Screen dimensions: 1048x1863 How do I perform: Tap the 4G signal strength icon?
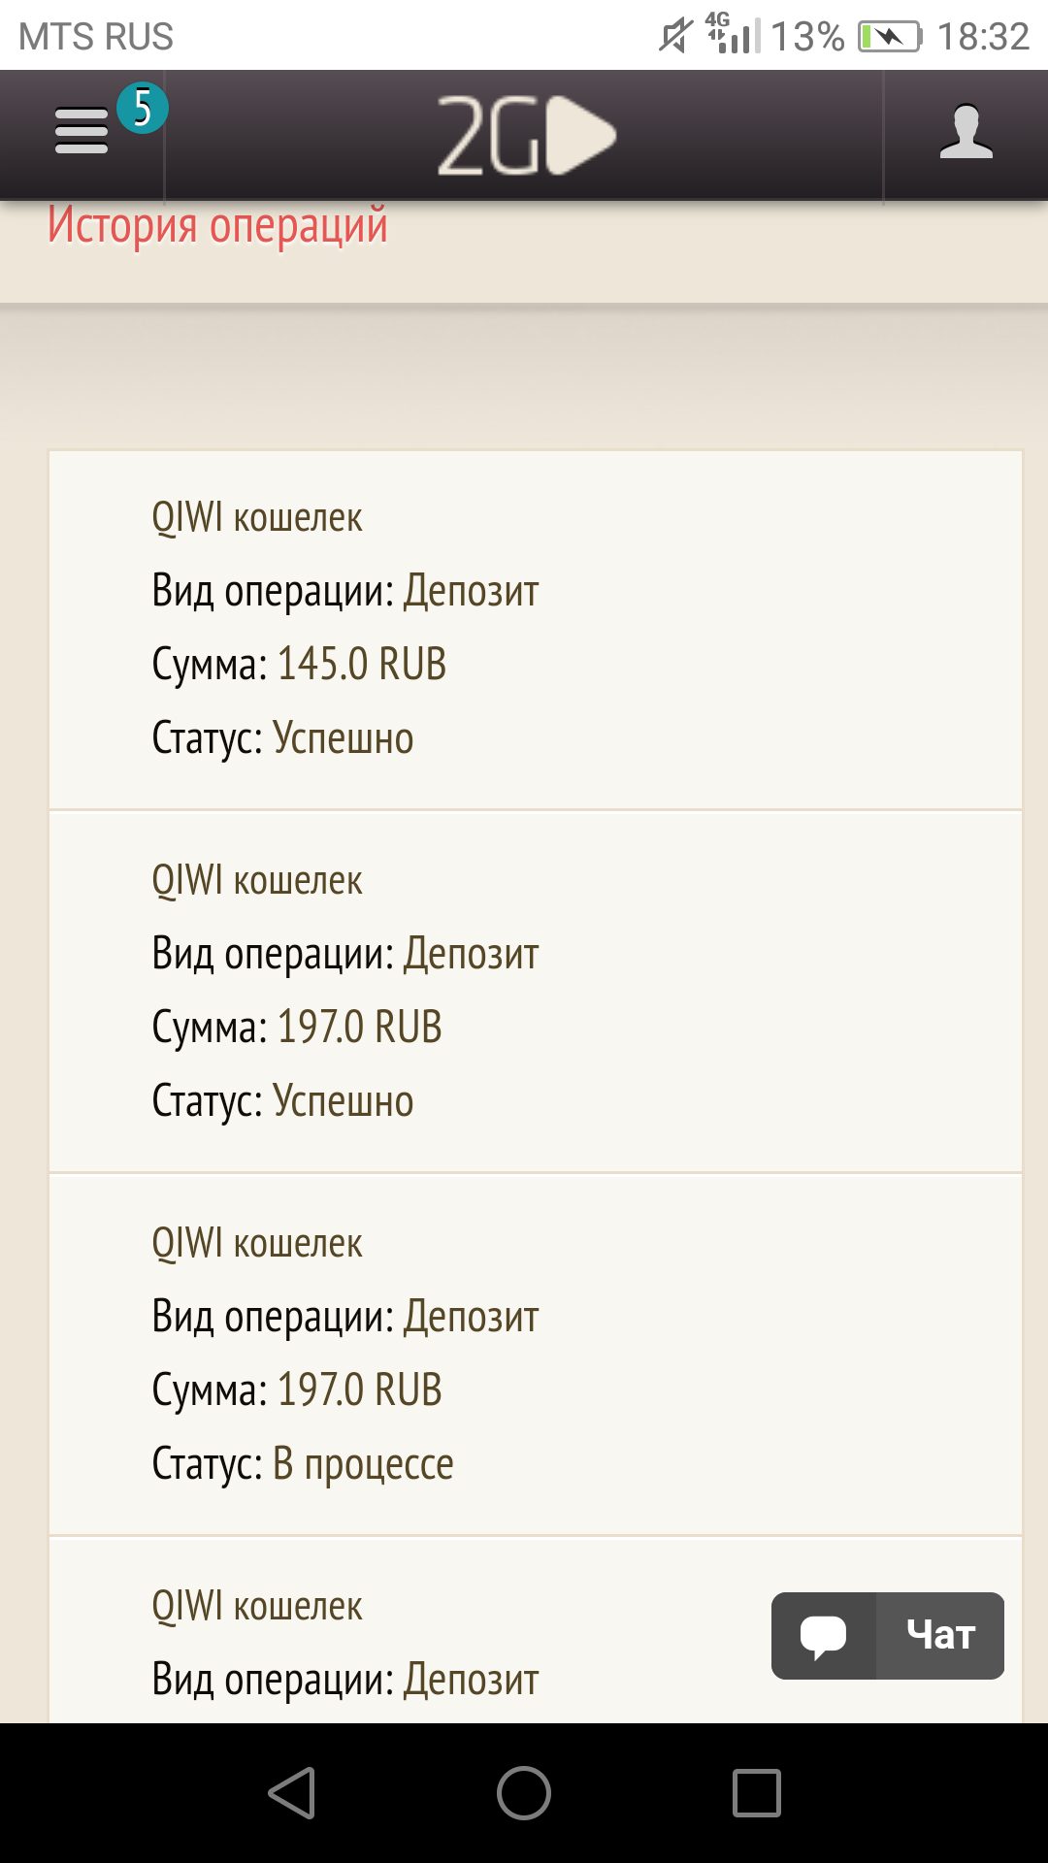(x=733, y=35)
